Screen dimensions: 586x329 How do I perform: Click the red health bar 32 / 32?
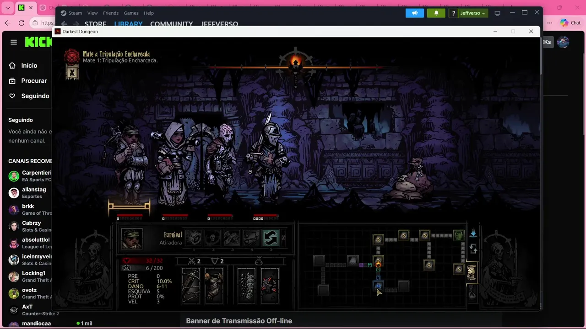click(142, 260)
